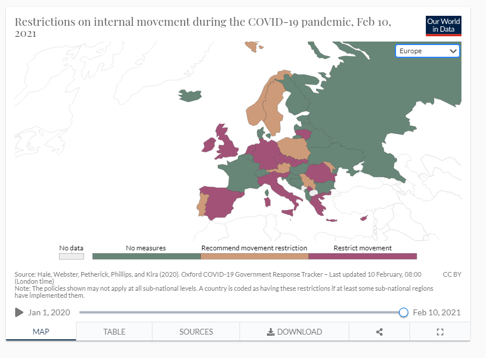This screenshot has width=486, height=358.
Task: Click the timeline slider handle
Action: coord(403,312)
